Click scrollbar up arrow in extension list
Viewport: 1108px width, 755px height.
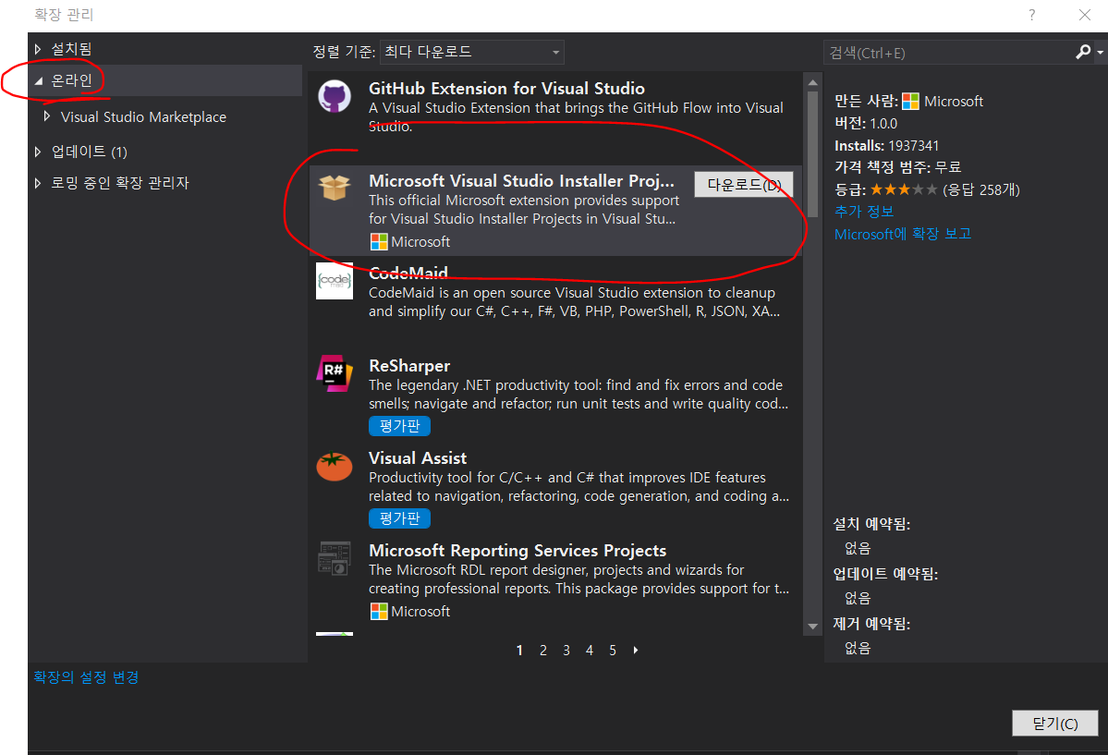pos(812,83)
